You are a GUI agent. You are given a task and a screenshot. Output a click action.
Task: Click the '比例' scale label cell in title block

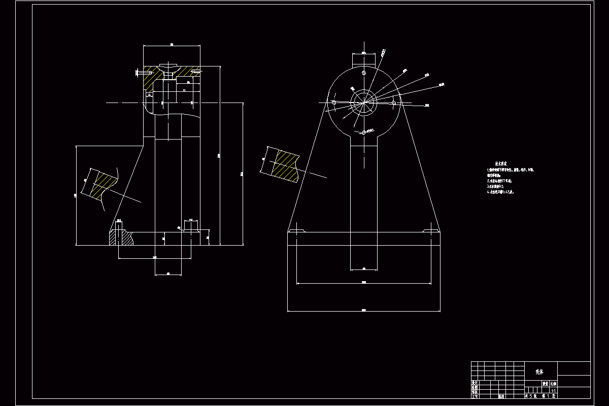coord(553,384)
